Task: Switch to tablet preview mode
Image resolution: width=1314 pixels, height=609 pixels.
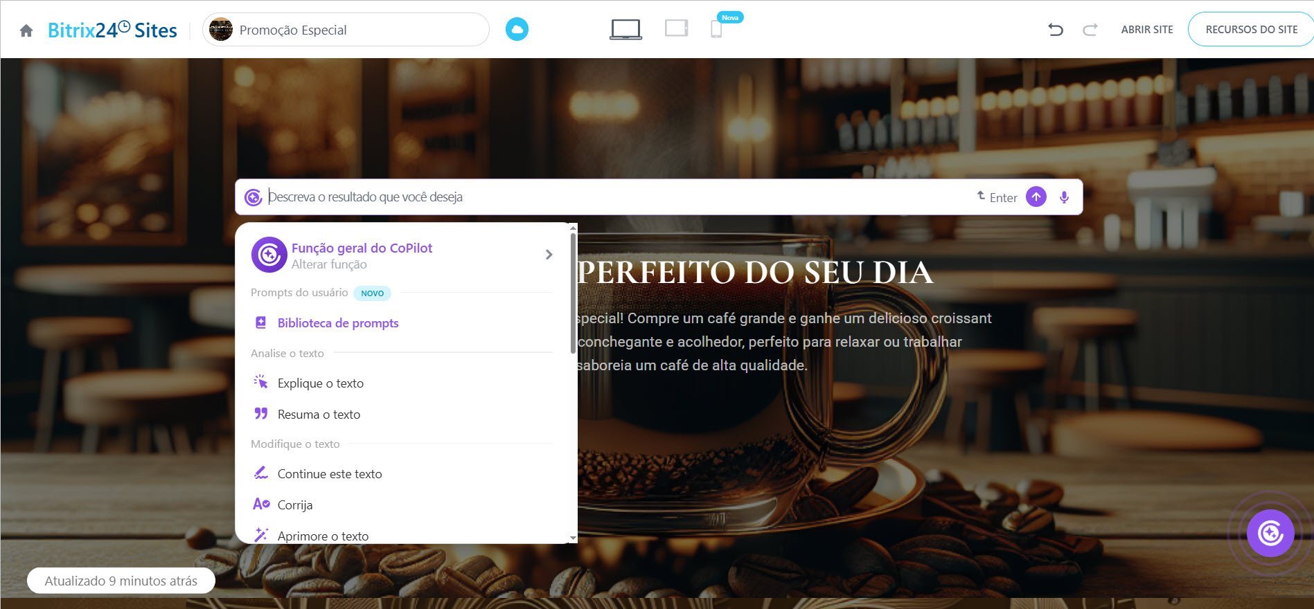Action: pos(676,29)
